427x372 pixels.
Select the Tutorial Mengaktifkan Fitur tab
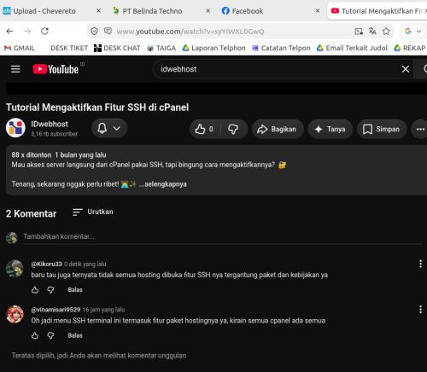click(x=378, y=11)
